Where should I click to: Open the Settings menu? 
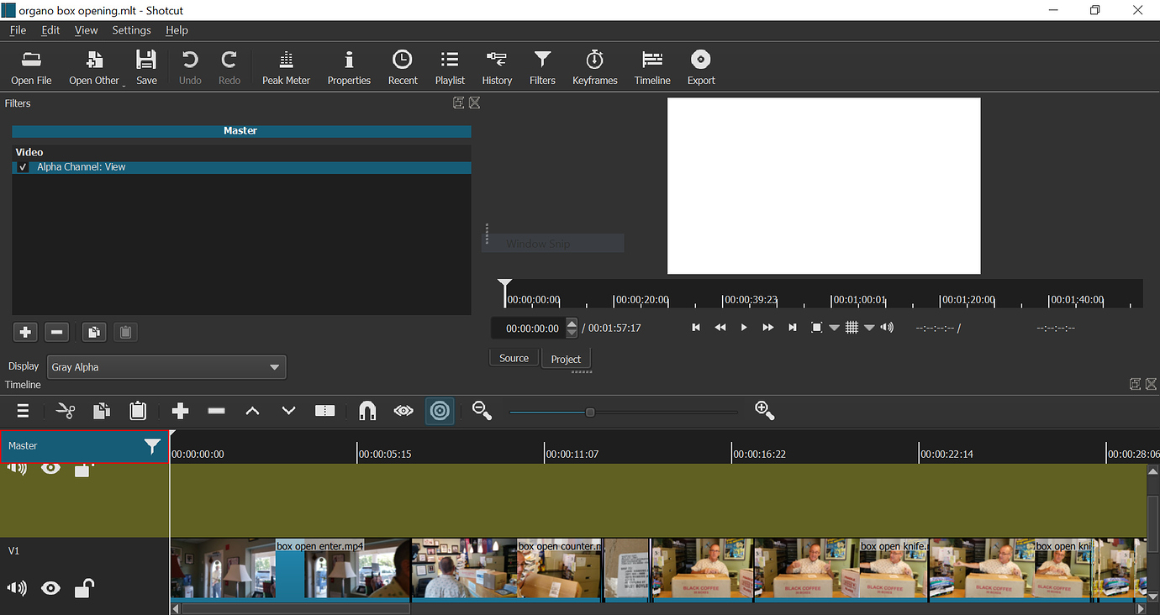(131, 30)
